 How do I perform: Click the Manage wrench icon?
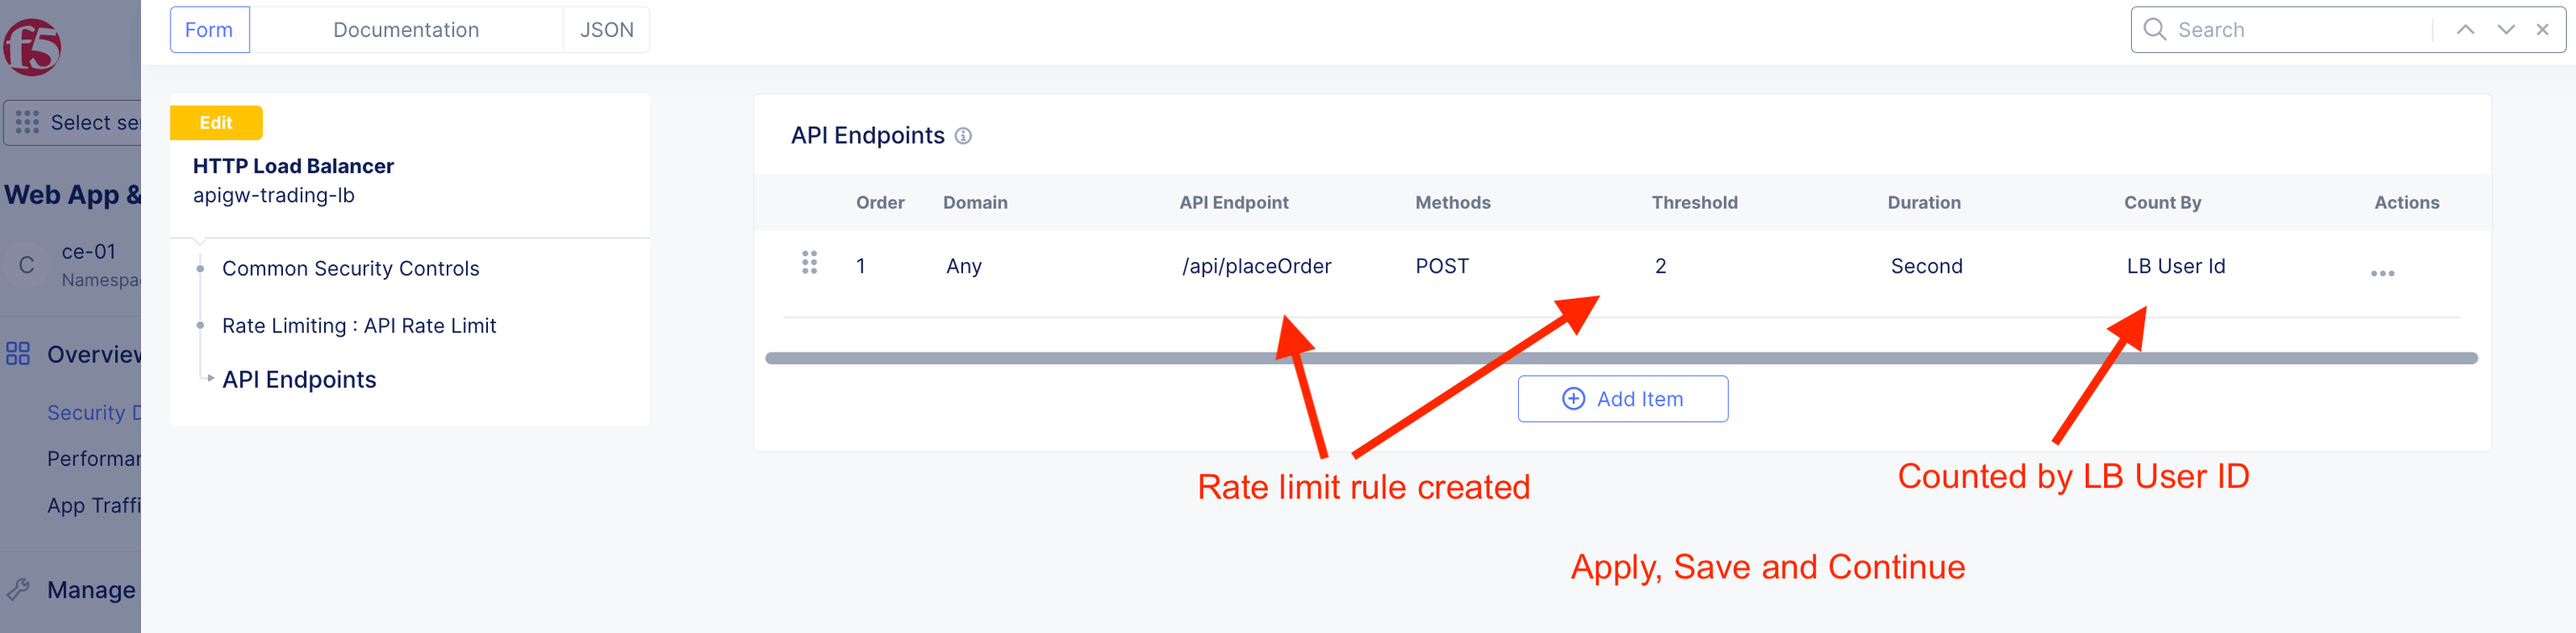pos(18,589)
